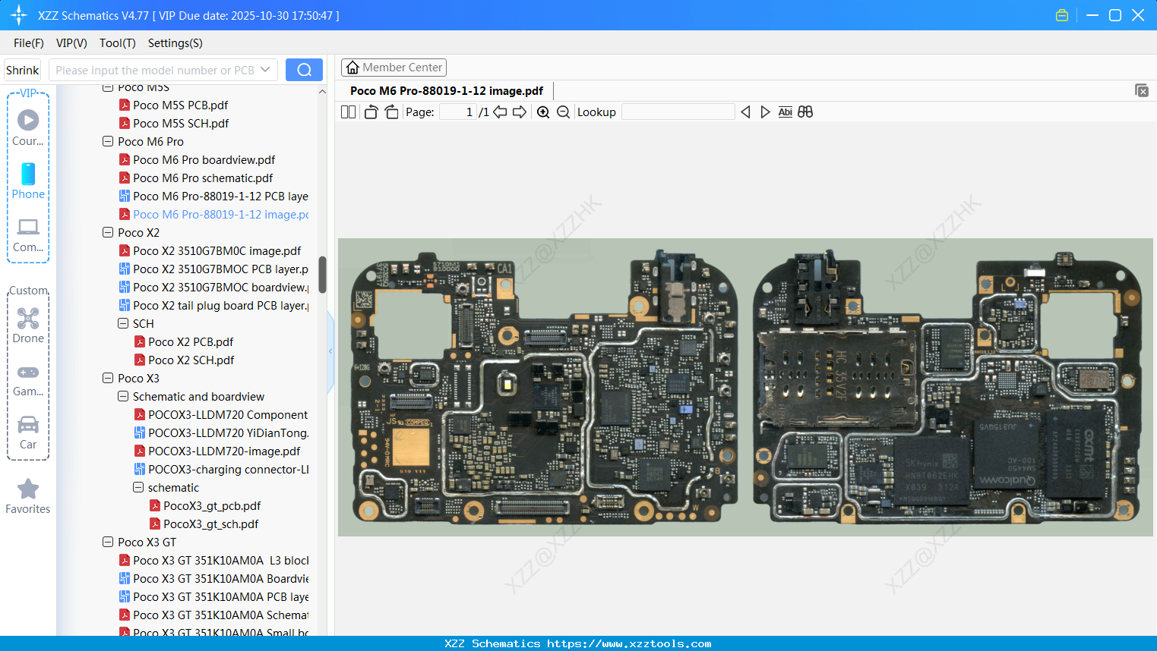1157x651 pixels.
Task: Click the binoculars search icon
Action: coord(805,112)
